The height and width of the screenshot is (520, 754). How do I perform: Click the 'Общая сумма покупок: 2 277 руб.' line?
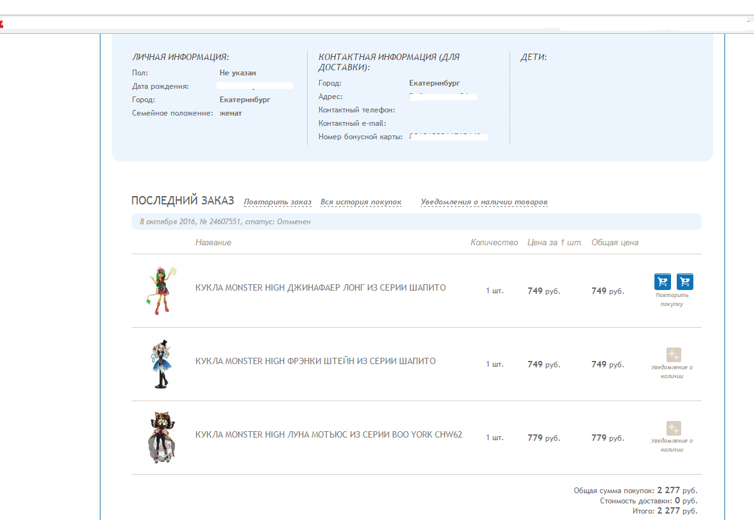pos(635,491)
